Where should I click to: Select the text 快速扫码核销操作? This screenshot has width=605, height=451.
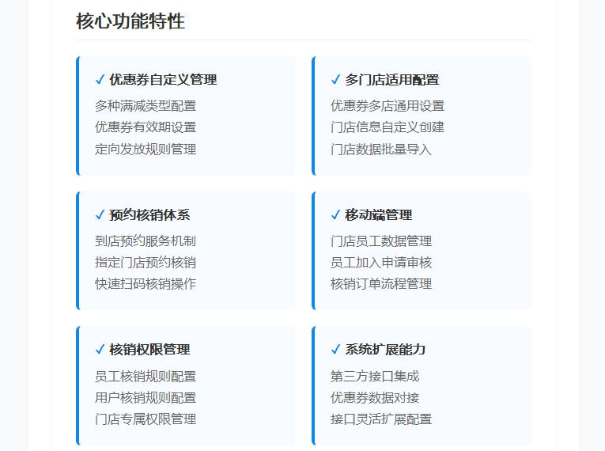146,284
